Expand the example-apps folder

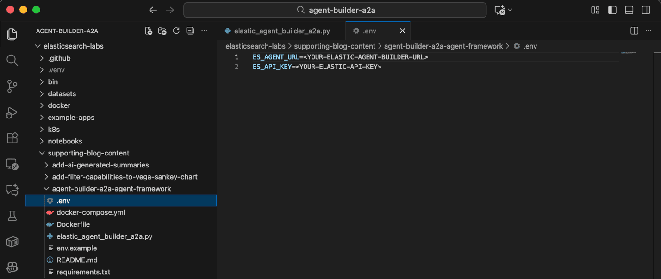point(71,118)
